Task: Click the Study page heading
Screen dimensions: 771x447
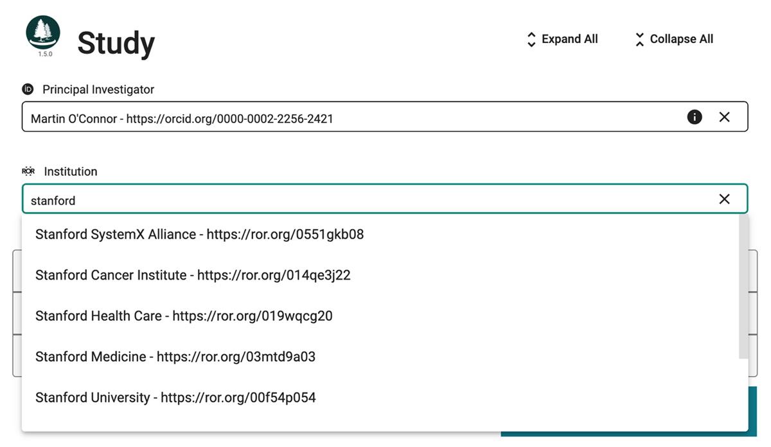Action: click(x=116, y=44)
